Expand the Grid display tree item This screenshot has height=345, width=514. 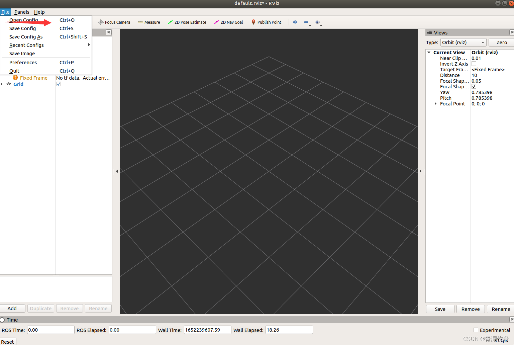pos(2,84)
